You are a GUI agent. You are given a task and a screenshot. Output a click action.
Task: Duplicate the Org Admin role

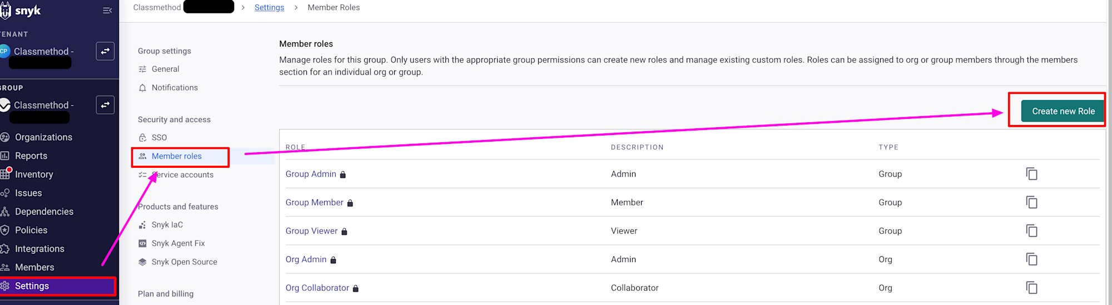(x=1031, y=259)
